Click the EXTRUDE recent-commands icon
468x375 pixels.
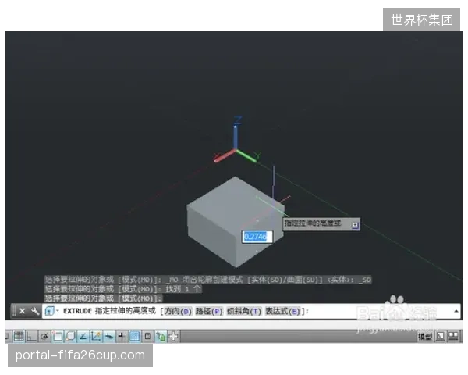49,311
